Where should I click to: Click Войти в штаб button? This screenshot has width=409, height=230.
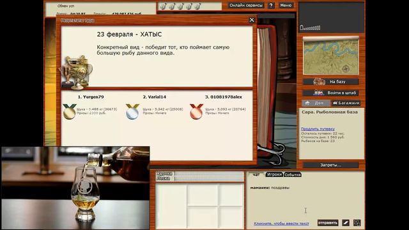(x=330, y=93)
